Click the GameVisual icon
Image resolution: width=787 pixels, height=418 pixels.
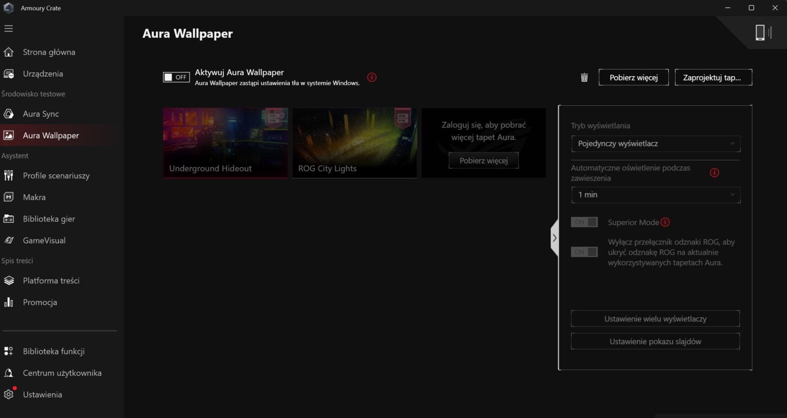(x=8, y=240)
